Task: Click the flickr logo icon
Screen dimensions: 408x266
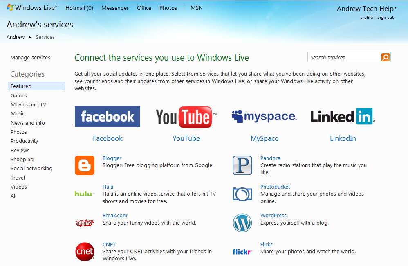Action: point(242,252)
